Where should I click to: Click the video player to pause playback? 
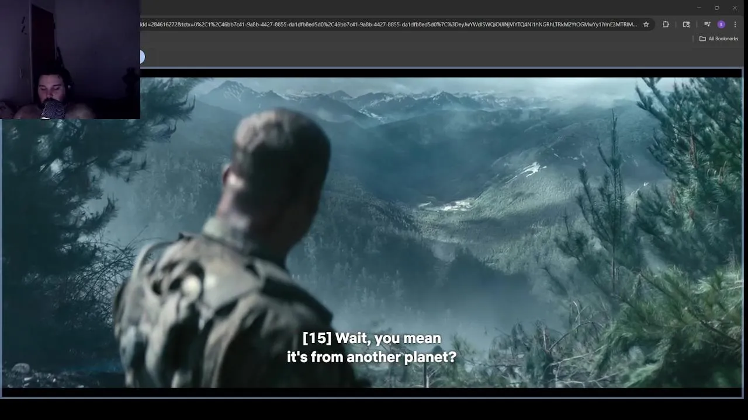point(373,232)
